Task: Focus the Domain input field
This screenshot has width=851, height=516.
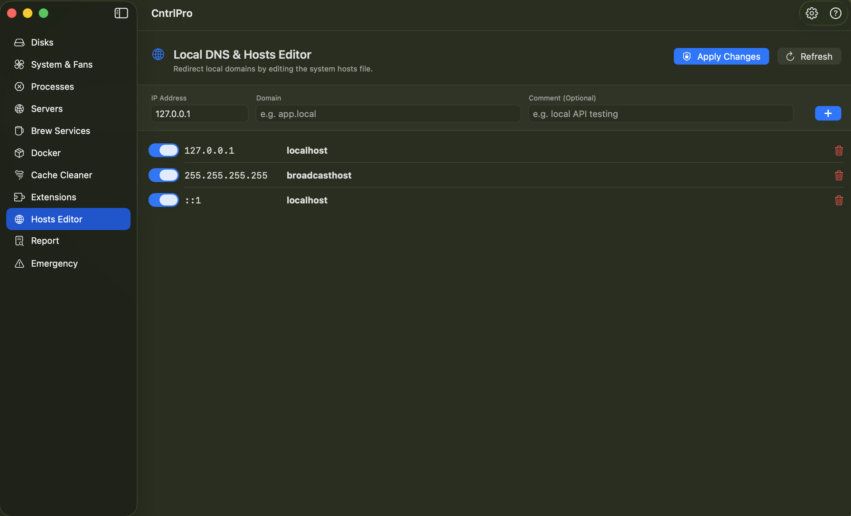Action: click(388, 114)
